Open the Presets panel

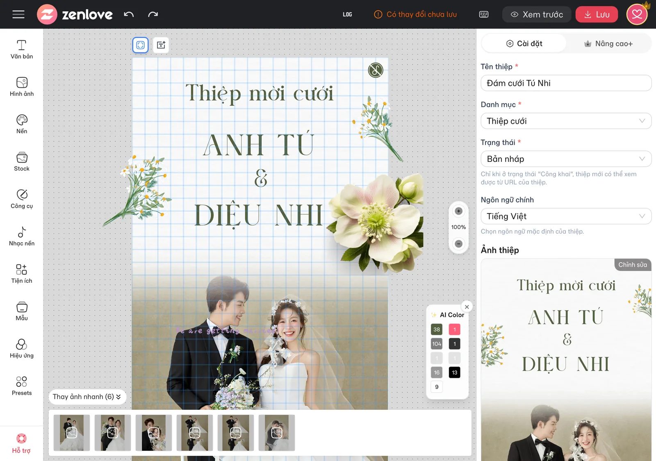click(x=22, y=386)
